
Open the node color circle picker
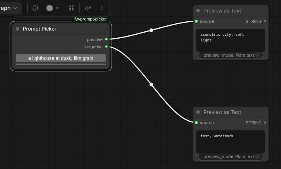pos(49,8)
